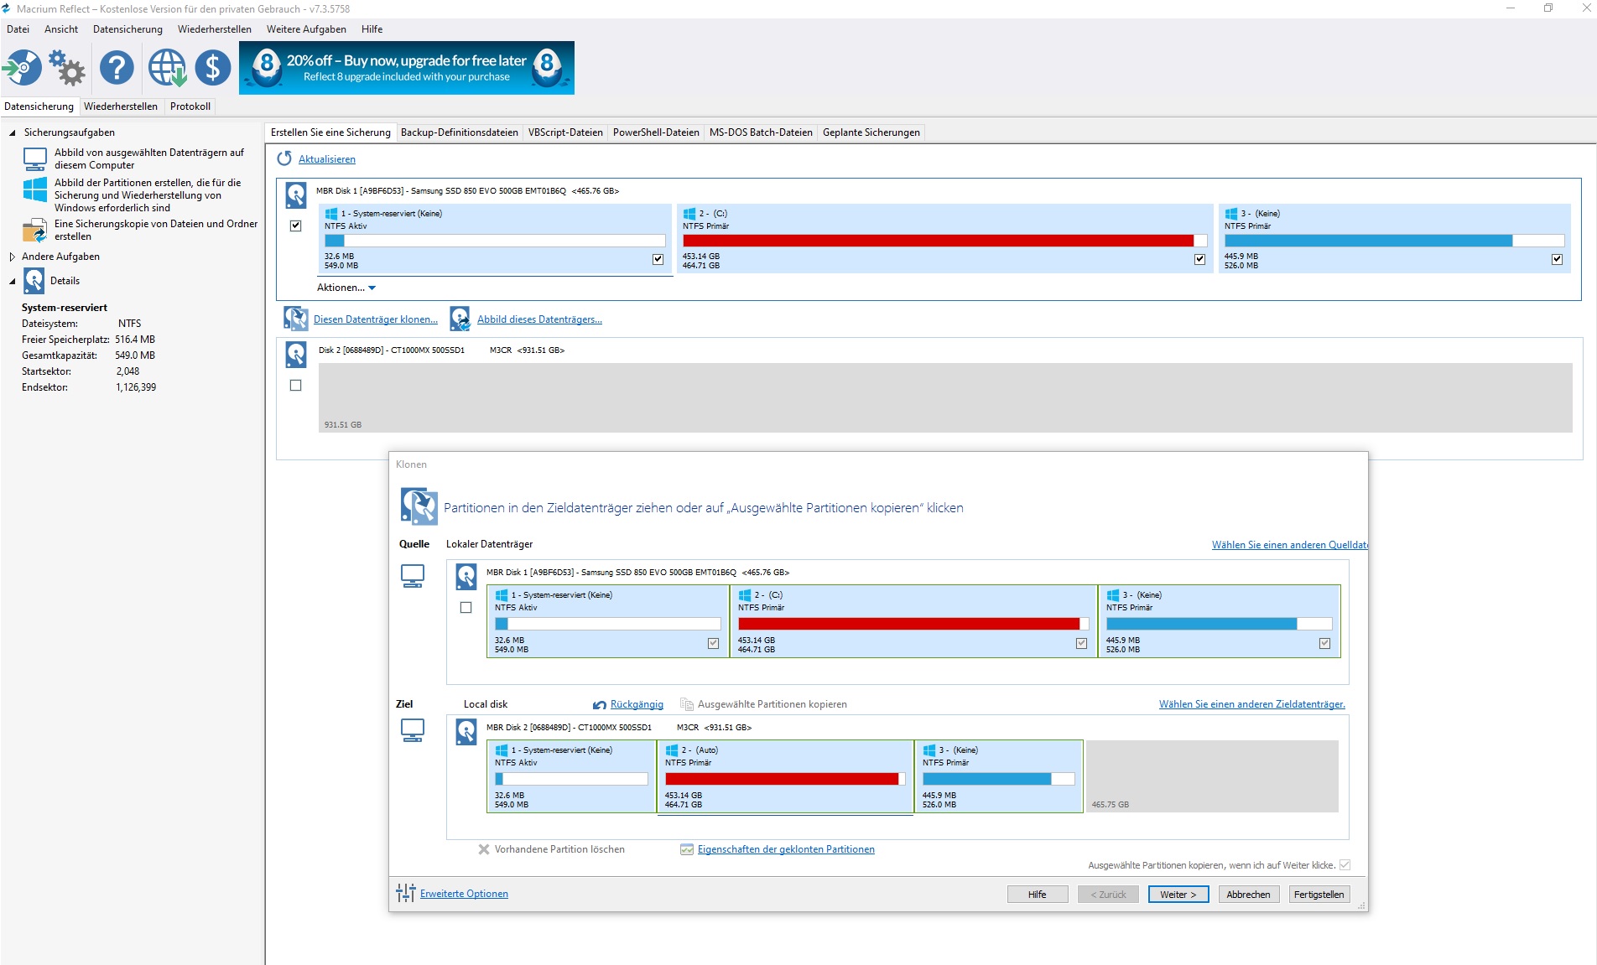The width and height of the screenshot is (1597, 965).
Task: Click the Quelle computer monitor icon
Action: pos(413,576)
